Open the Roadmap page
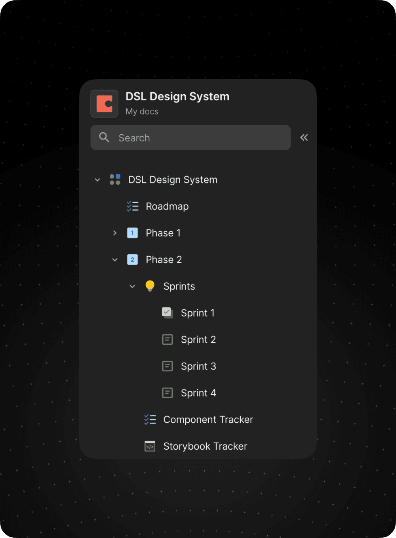 point(167,206)
